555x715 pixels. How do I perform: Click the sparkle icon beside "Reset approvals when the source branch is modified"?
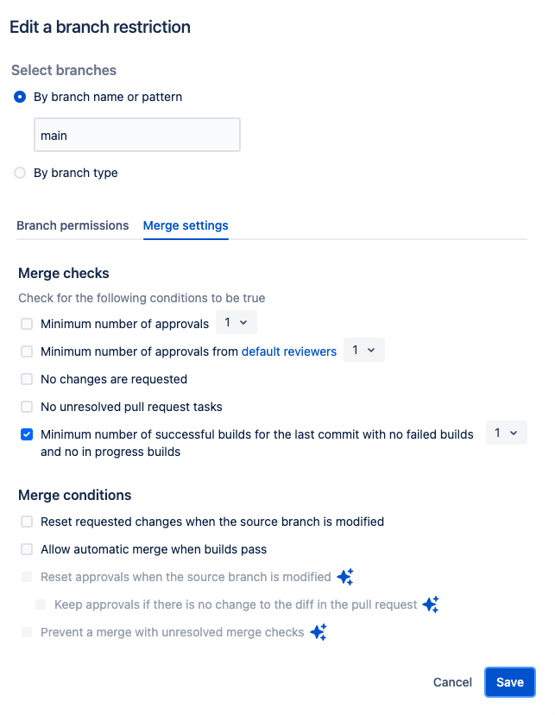pyautogui.click(x=344, y=576)
